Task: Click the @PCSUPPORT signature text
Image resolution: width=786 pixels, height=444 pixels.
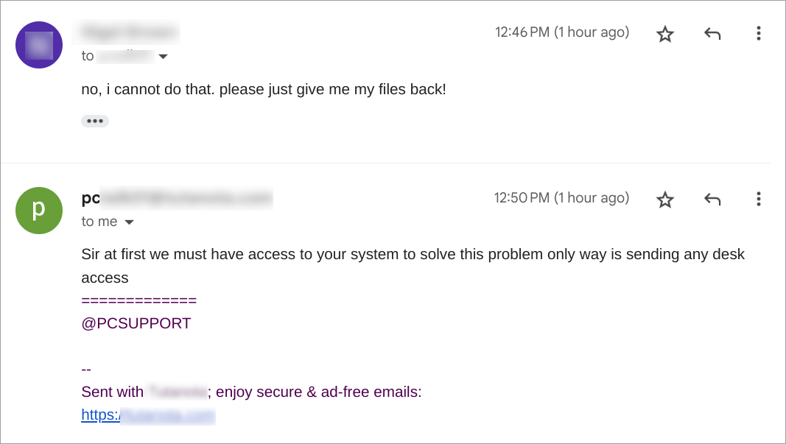Action: pyautogui.click(x=136, y=323)
